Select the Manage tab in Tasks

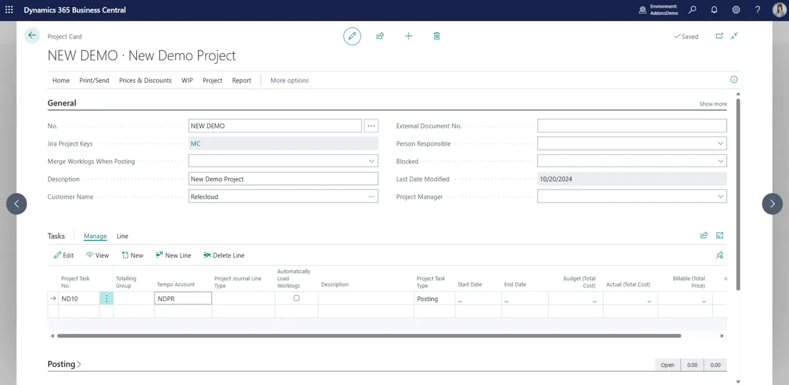[x=95, y=236]
